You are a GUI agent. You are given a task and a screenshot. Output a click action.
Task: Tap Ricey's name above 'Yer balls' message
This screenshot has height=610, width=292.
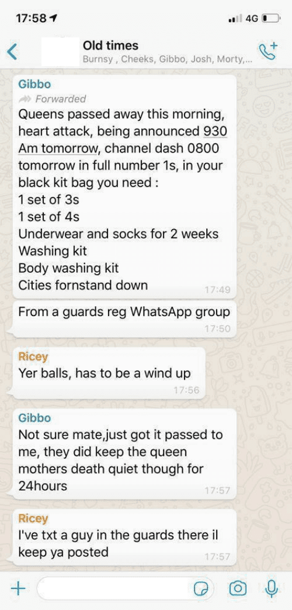[33, 357]
